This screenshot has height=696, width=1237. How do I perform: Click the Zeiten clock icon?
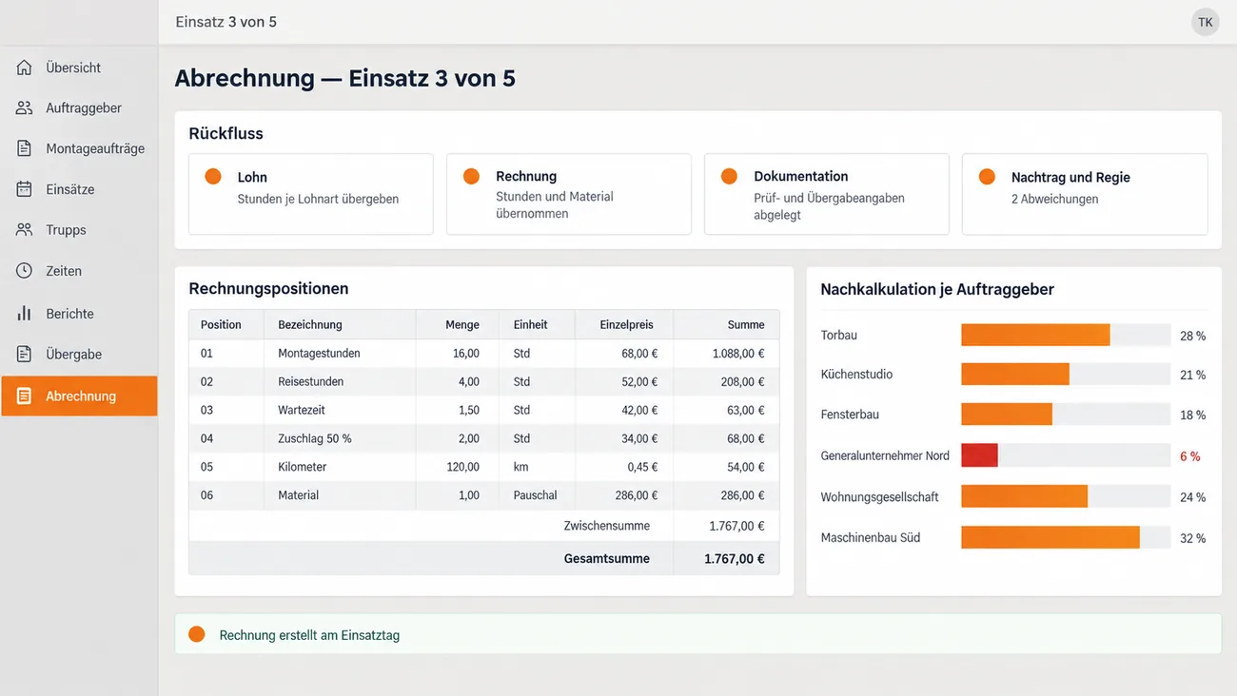(x=25, y=271)
